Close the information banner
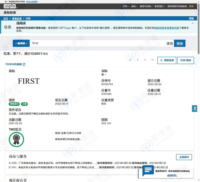Image resolution: width=200 pixels, height=182 pixels. (193, 23)
